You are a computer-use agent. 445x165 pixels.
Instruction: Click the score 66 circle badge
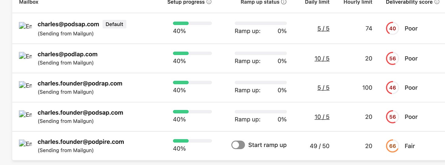tap(392, 146)
